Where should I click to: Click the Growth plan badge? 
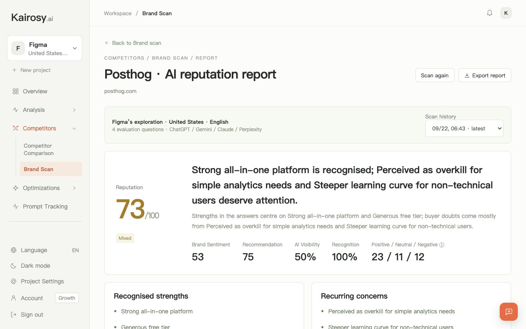tap(67, 298)
